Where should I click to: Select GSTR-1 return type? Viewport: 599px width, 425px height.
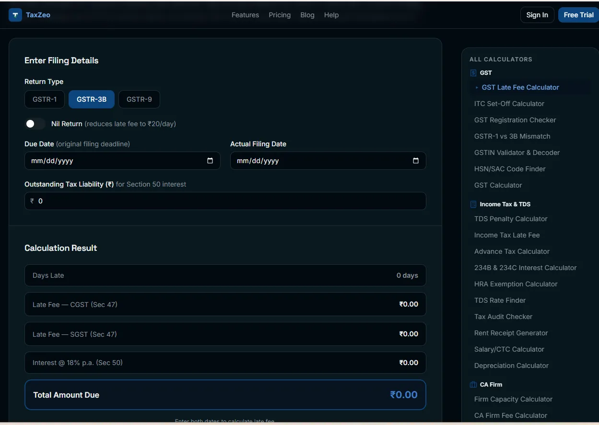45,99
